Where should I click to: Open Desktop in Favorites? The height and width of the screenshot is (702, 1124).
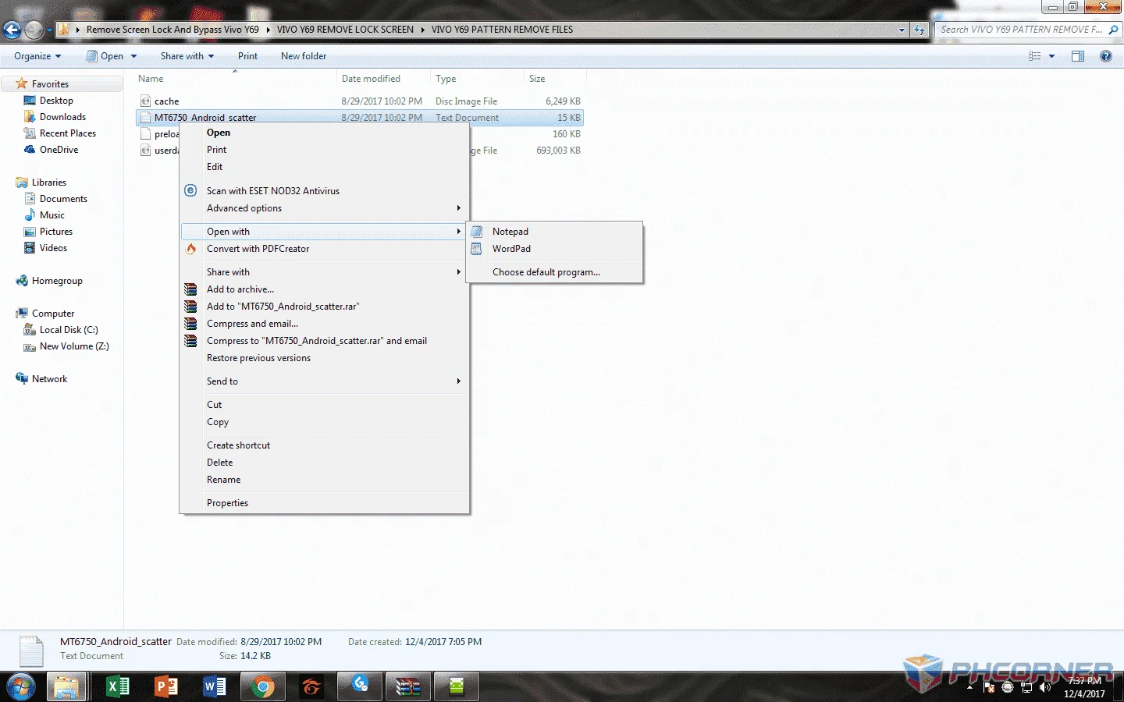(x=56, y=101)
